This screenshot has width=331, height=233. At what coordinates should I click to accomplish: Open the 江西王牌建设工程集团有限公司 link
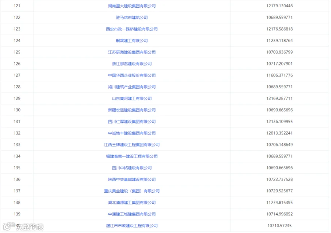(132, 145)
